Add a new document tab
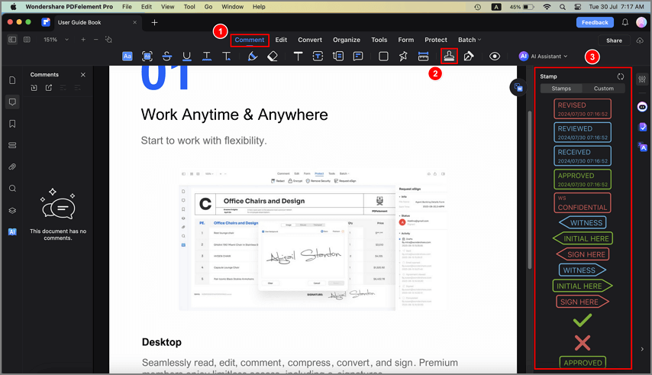 (154, 22)
